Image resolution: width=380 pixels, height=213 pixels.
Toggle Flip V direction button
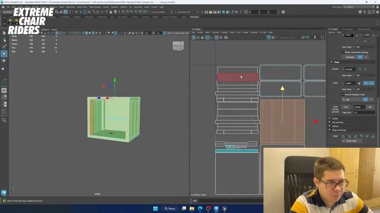point(371,99)
